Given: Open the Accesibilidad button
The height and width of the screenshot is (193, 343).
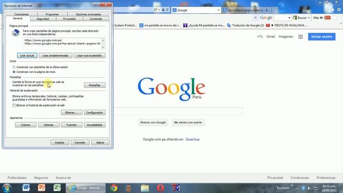Looking at the screenshot, I should click(94, 125).
